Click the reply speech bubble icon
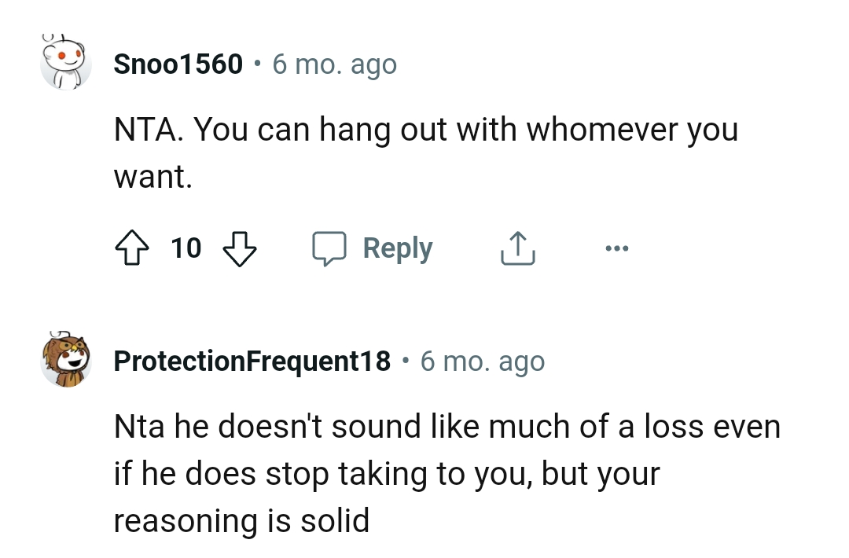The width and height of the screenshot is (849, 558). [331, 248]
